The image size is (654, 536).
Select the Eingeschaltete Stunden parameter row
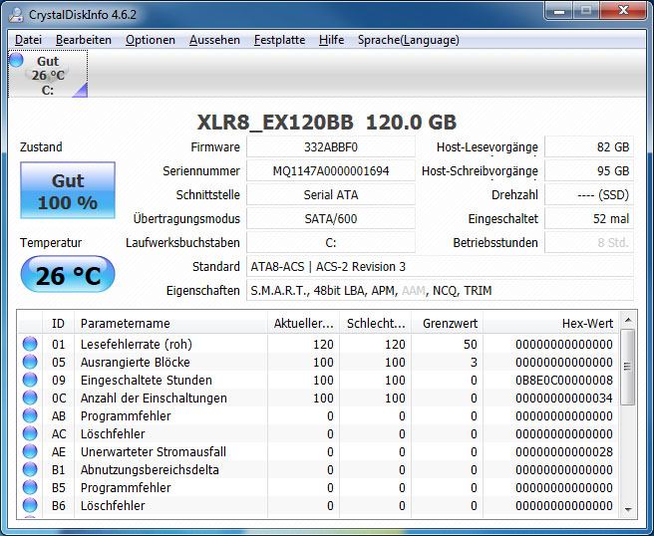318,380
